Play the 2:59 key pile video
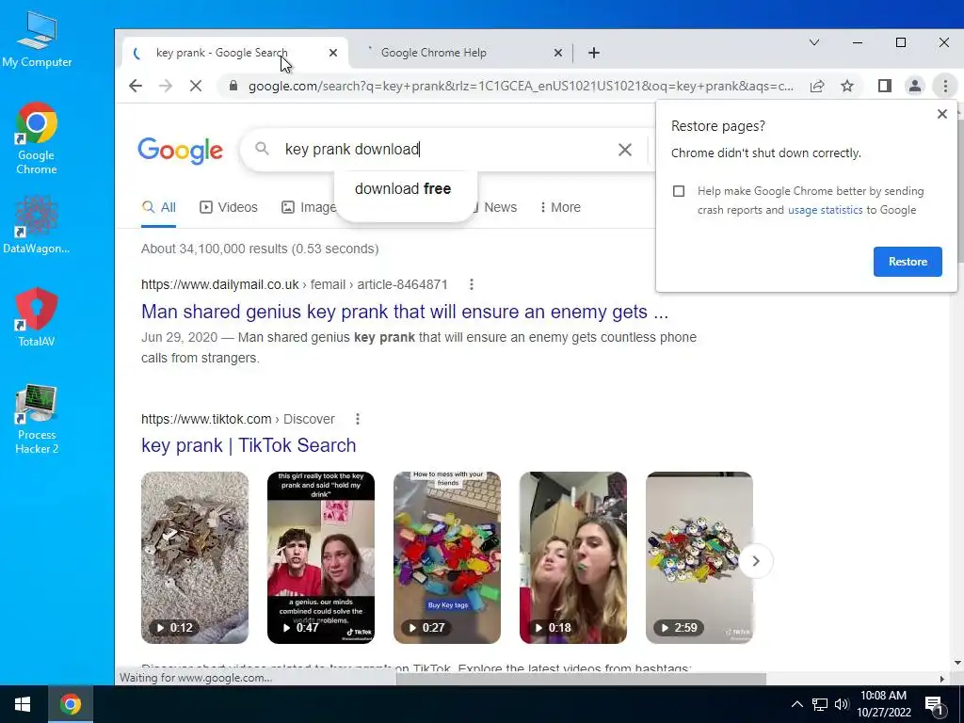This screenshot has height=723, width=964. (x=699, y=557)
